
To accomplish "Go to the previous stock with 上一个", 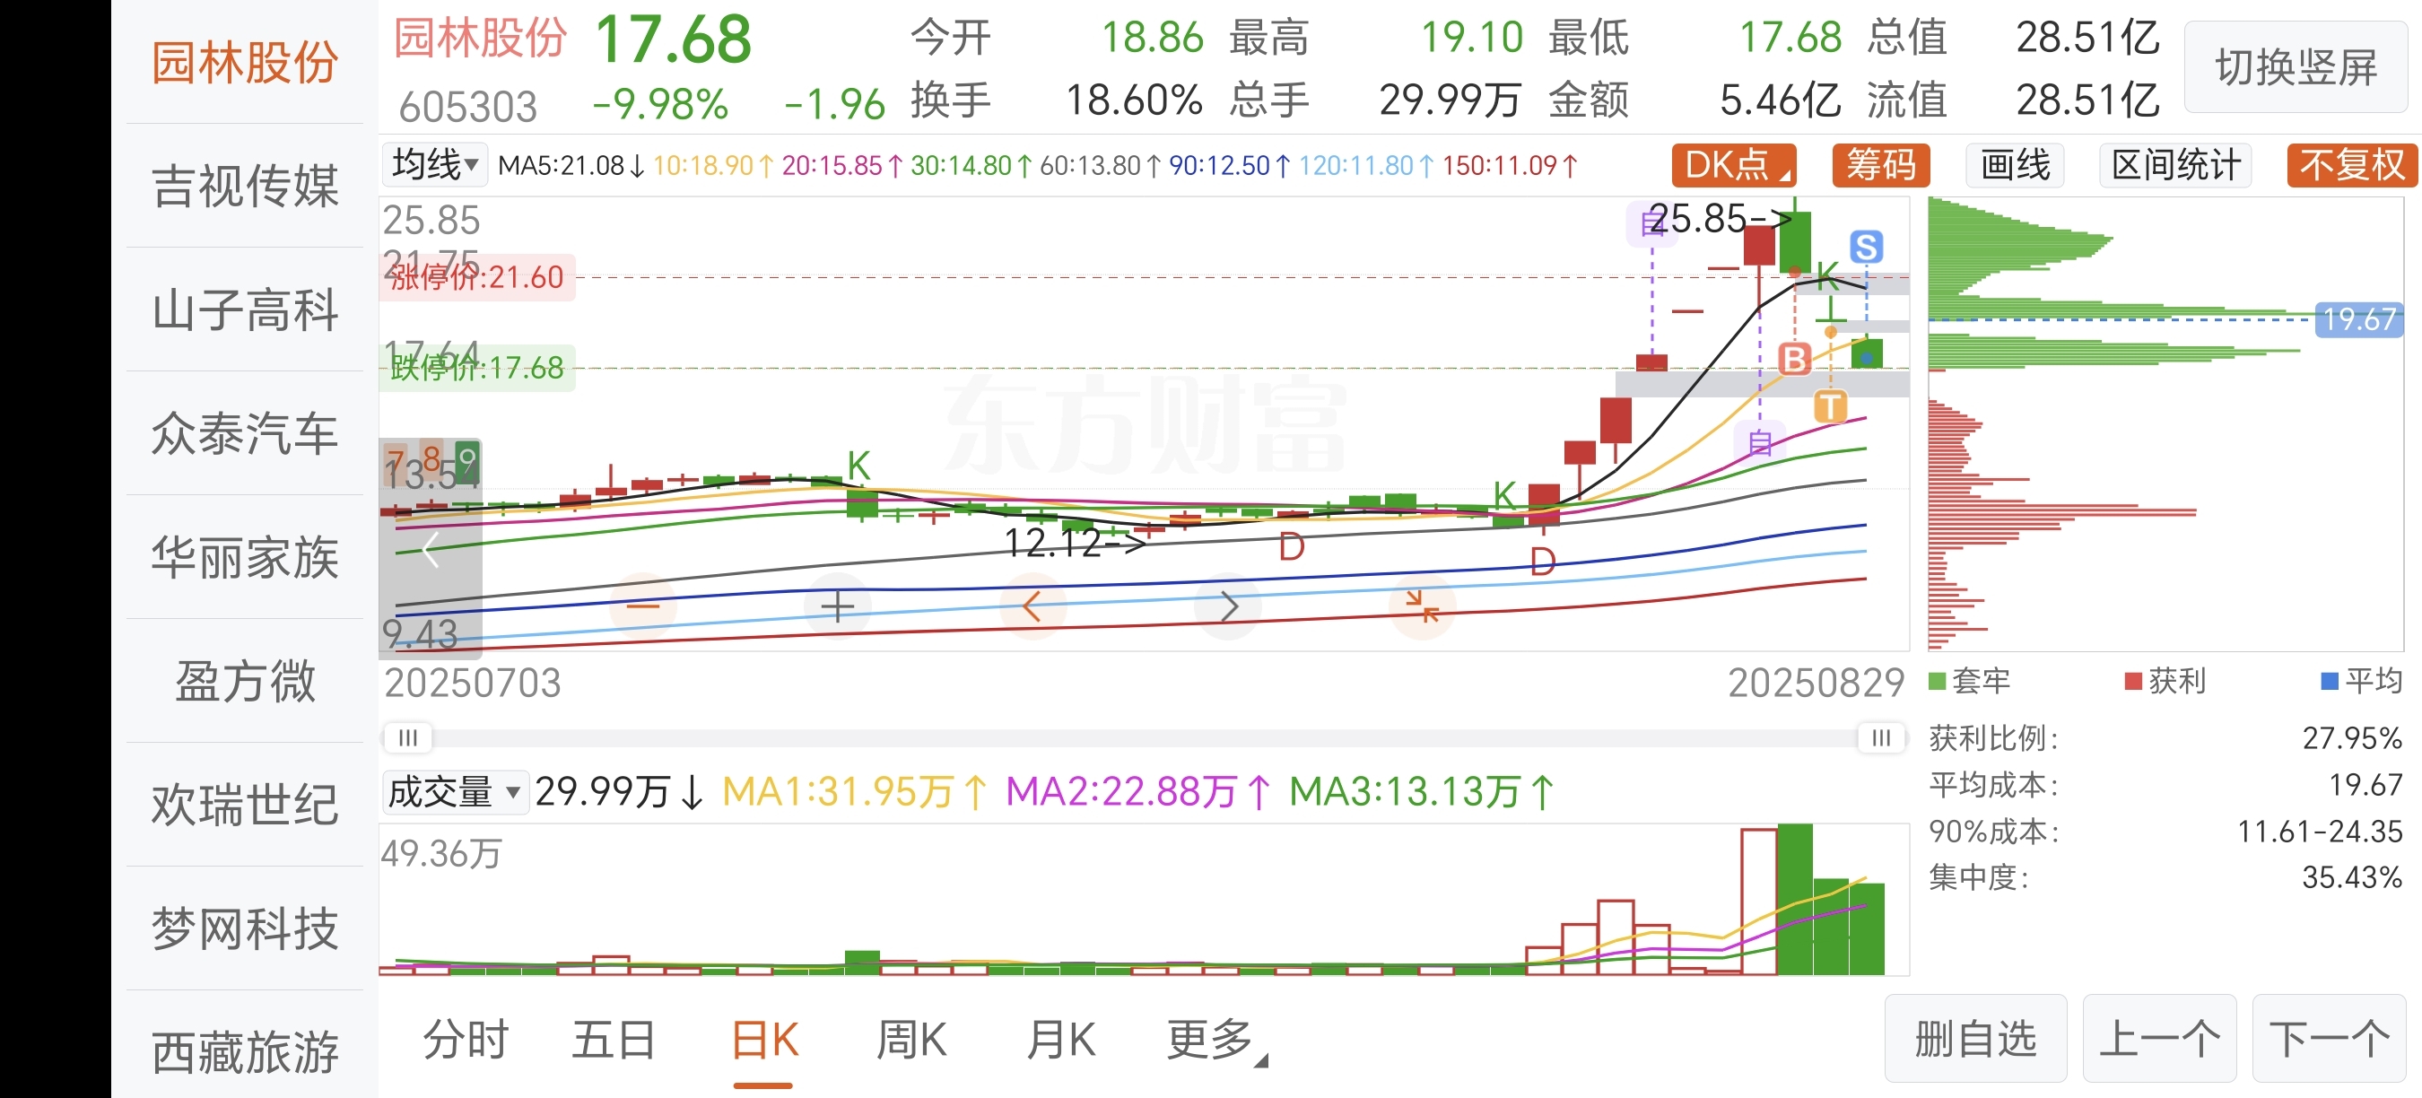I will [x=2160, y=1039].
